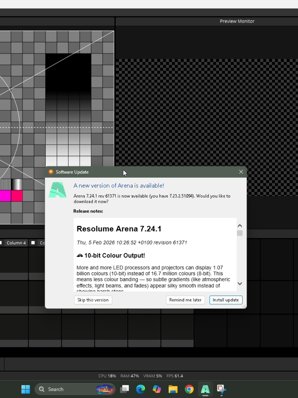Click the Arena logo in update dialog

click(x=57, y=190)
